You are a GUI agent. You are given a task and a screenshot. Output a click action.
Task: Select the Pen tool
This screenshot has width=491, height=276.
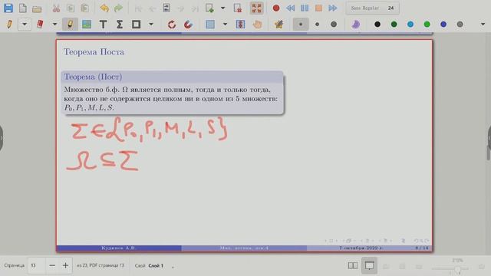[x=9, y=25]
